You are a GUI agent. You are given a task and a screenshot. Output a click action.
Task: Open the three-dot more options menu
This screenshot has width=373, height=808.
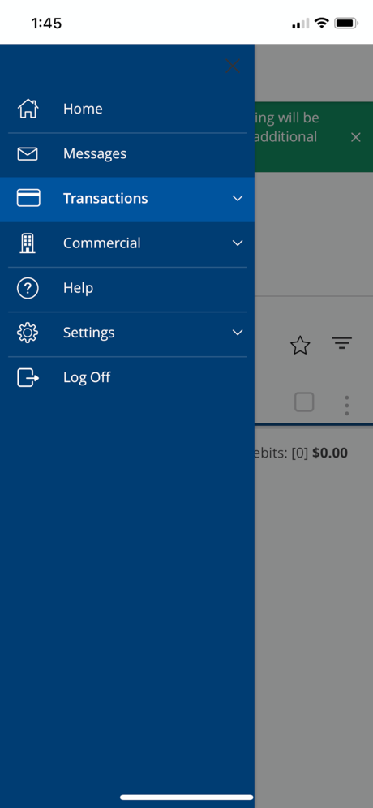tap(347, 406)
